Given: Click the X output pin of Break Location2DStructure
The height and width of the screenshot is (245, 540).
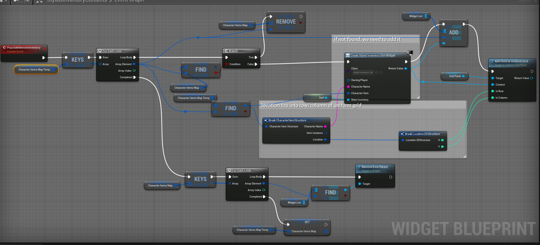Looking at the screenshot, I should [442, 140].
